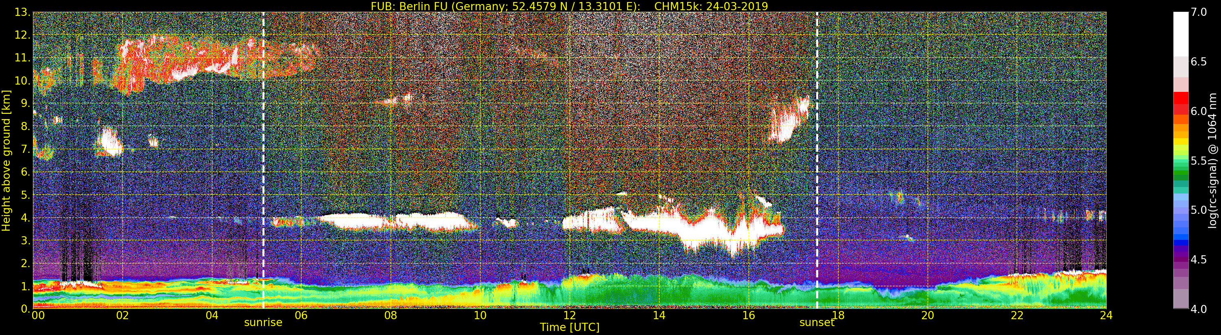The width and height of the screenshot is (1221, 335).
Task: Click the time axis tick label '12'
Action: pyautogui.click(x=569, y=315)
